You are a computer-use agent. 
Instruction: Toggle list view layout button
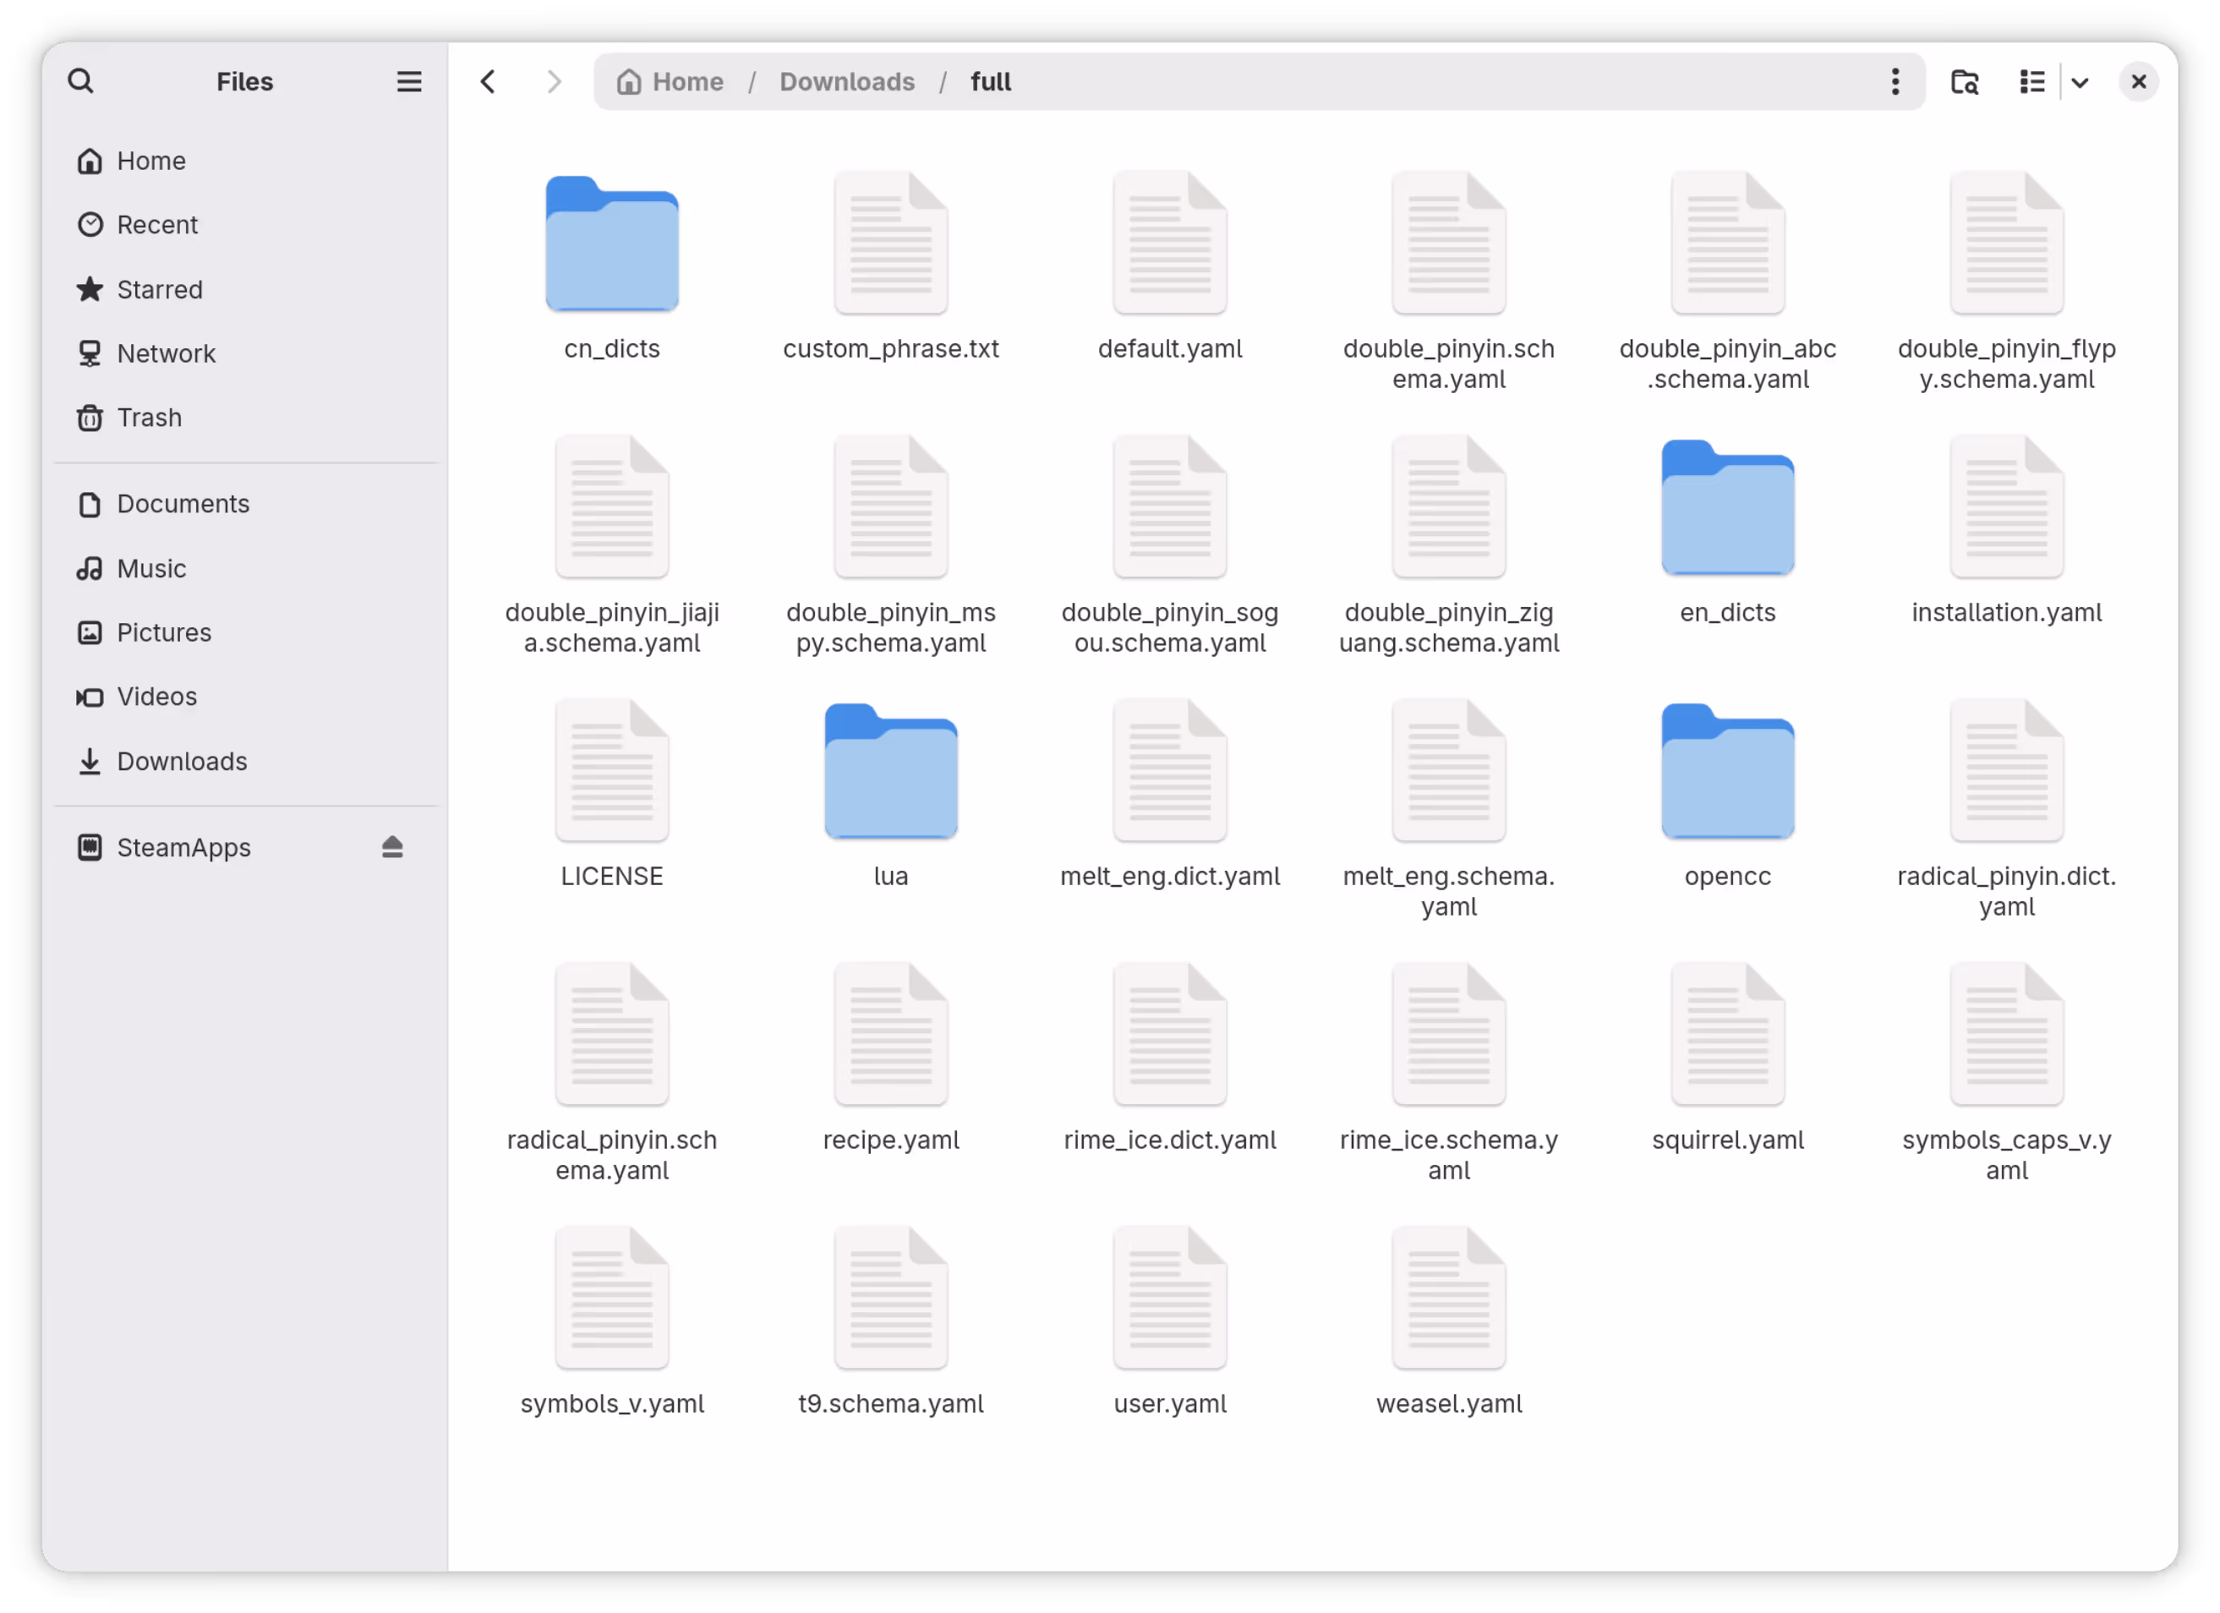[x=2033, y=81]
